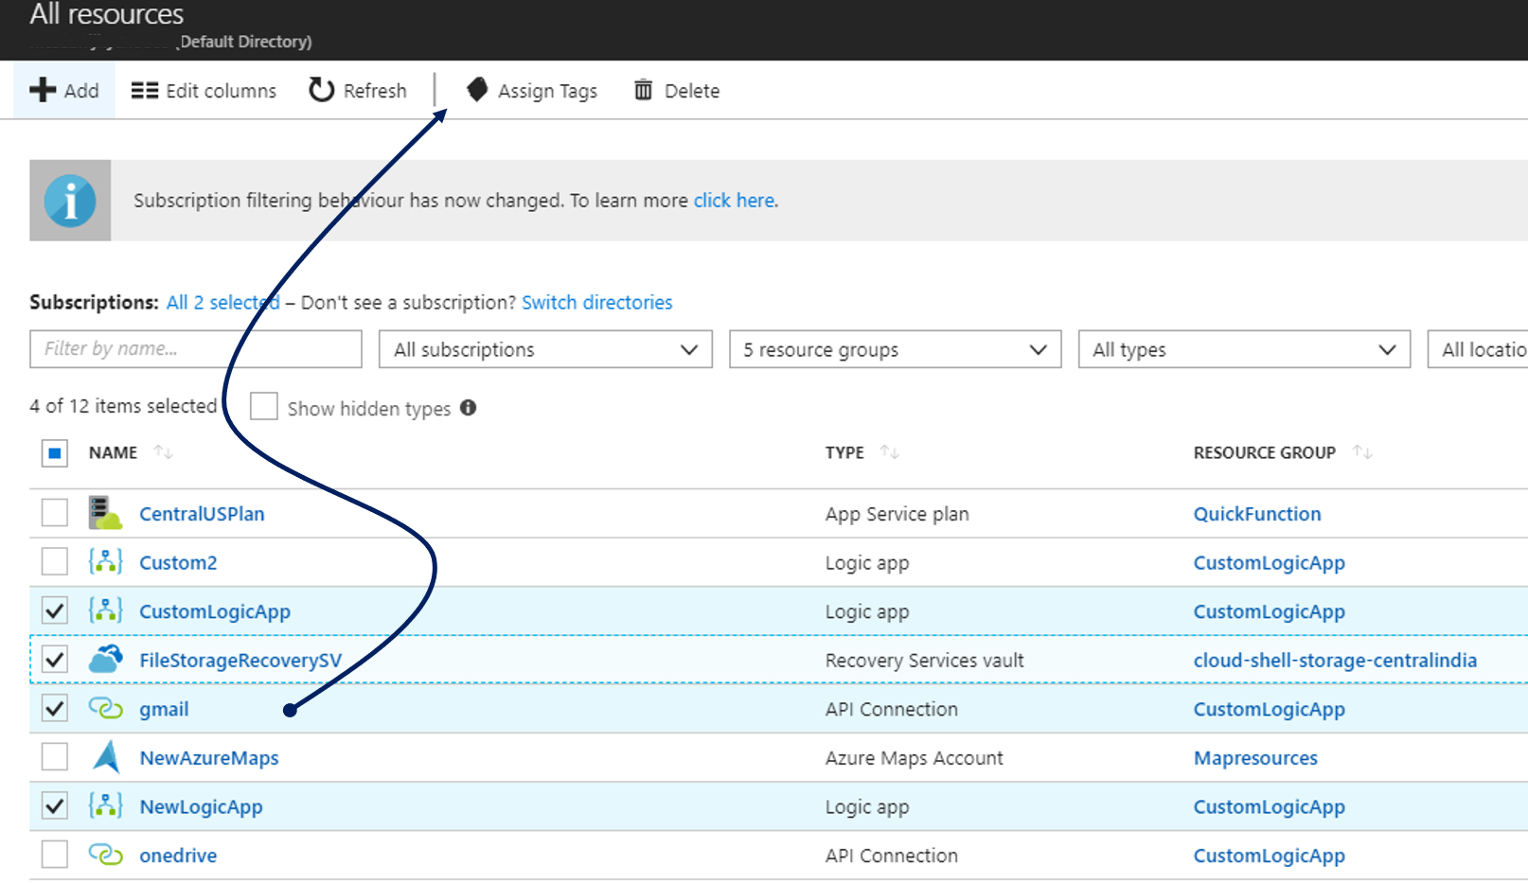Check the NewAzureMaps row checkbox
The width and height of the screenshot is (1528, 883).
coord(55,756)
